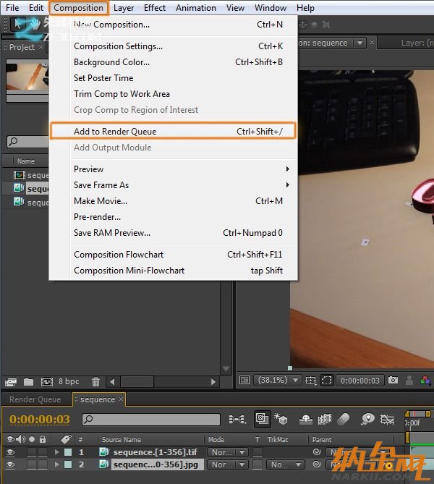The height and width of the screenshot is (484, 434).
Task: Toggle visibility of the sequenc...0-356].jpg layer
Action: coord(10,464)
